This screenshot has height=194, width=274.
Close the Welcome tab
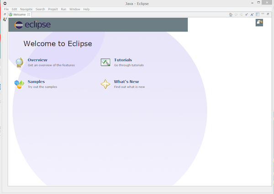[x=29, y=15]
